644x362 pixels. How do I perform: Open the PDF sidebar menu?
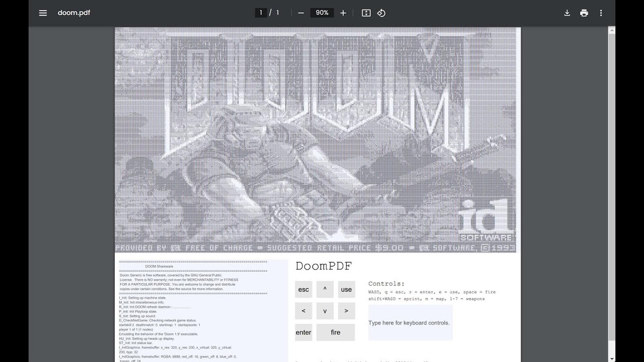click(x=43, y=13)
